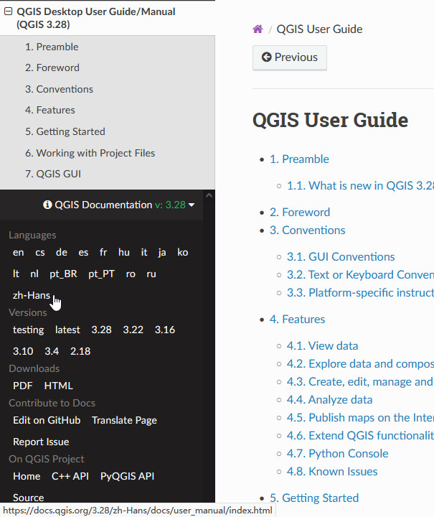Open 4.8. Known Issues
434x517 pixels.
pos(332,472)
